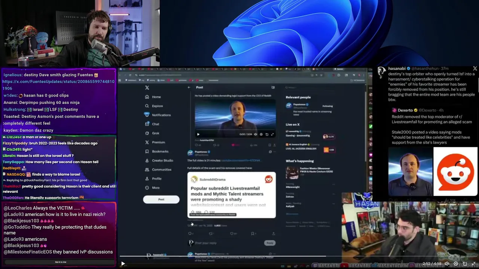Open Profile in the X sidebar

(153, 179)
